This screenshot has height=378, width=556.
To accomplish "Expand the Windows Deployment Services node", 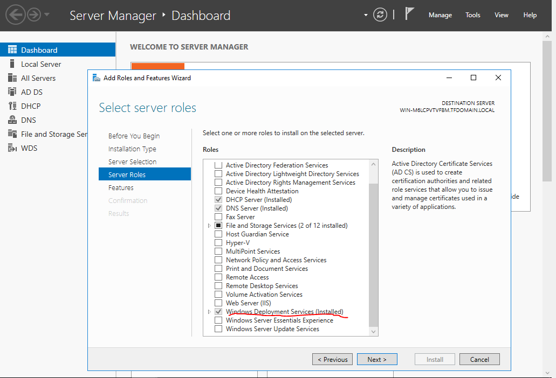I will 209,312.
